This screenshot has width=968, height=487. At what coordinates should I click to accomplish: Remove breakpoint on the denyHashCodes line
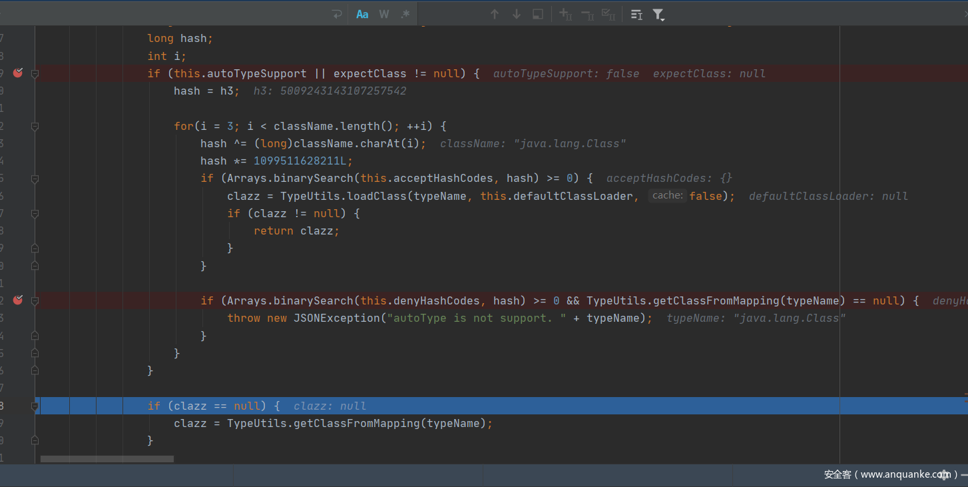tap(18, 300)
